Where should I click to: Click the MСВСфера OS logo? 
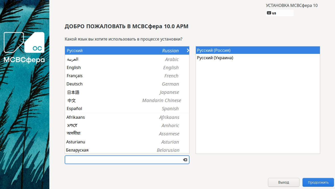24,47
